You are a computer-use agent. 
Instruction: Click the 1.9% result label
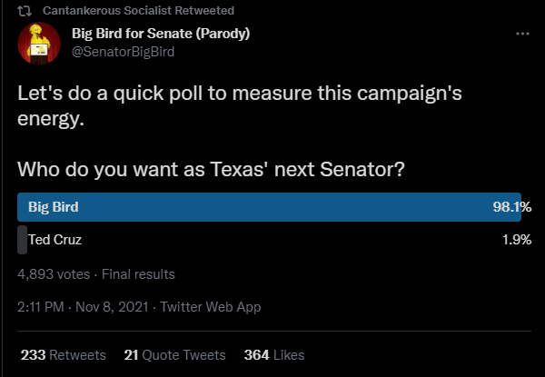pyautogui.click(x=517, y=240)
